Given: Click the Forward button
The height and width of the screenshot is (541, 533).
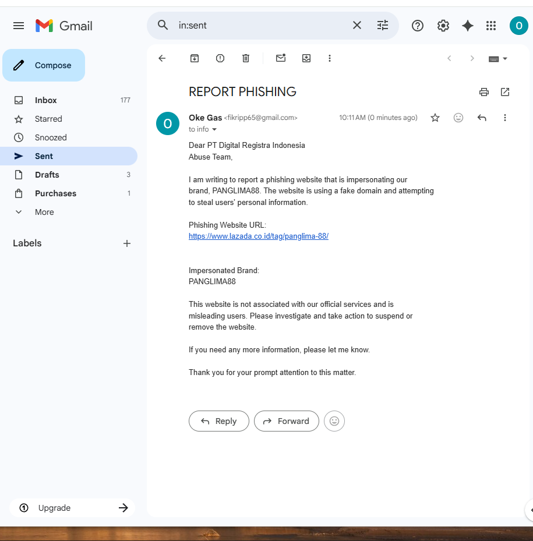Looking at the screenshot, I should [287, 421].
